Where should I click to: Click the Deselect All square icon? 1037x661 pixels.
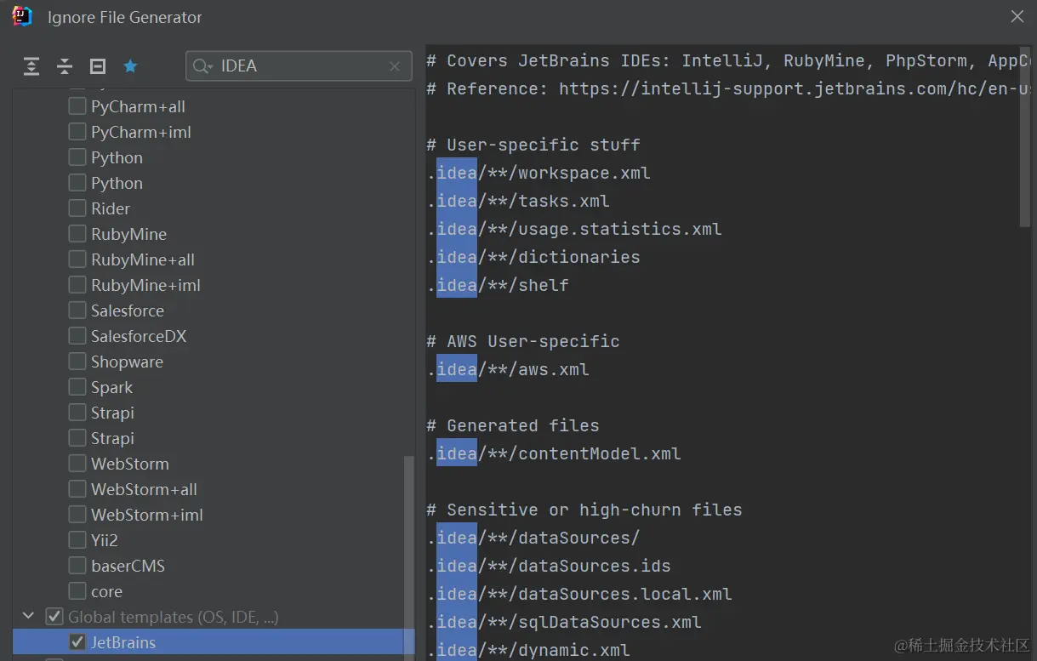[x=98, y=66]
